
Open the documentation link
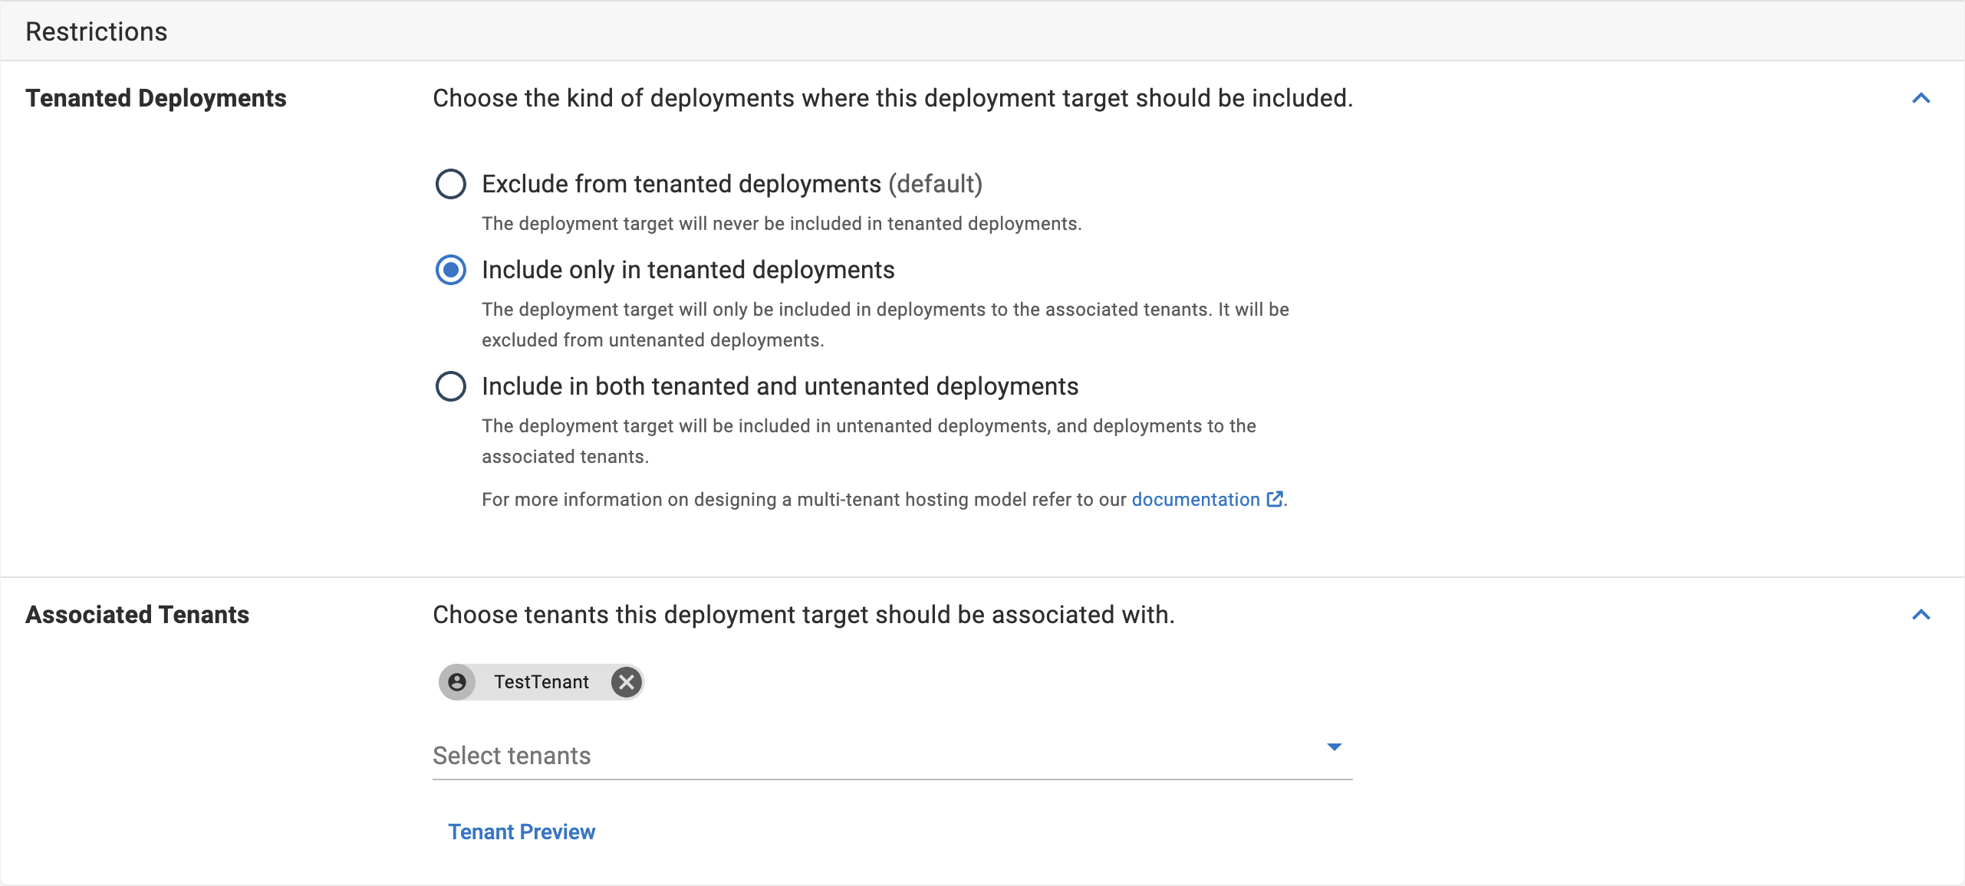(1196, 499)
